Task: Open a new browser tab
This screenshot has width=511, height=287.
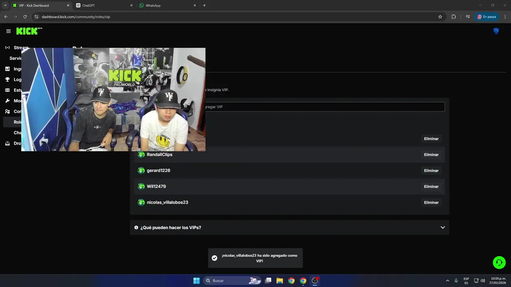Action: click(204, 6)
